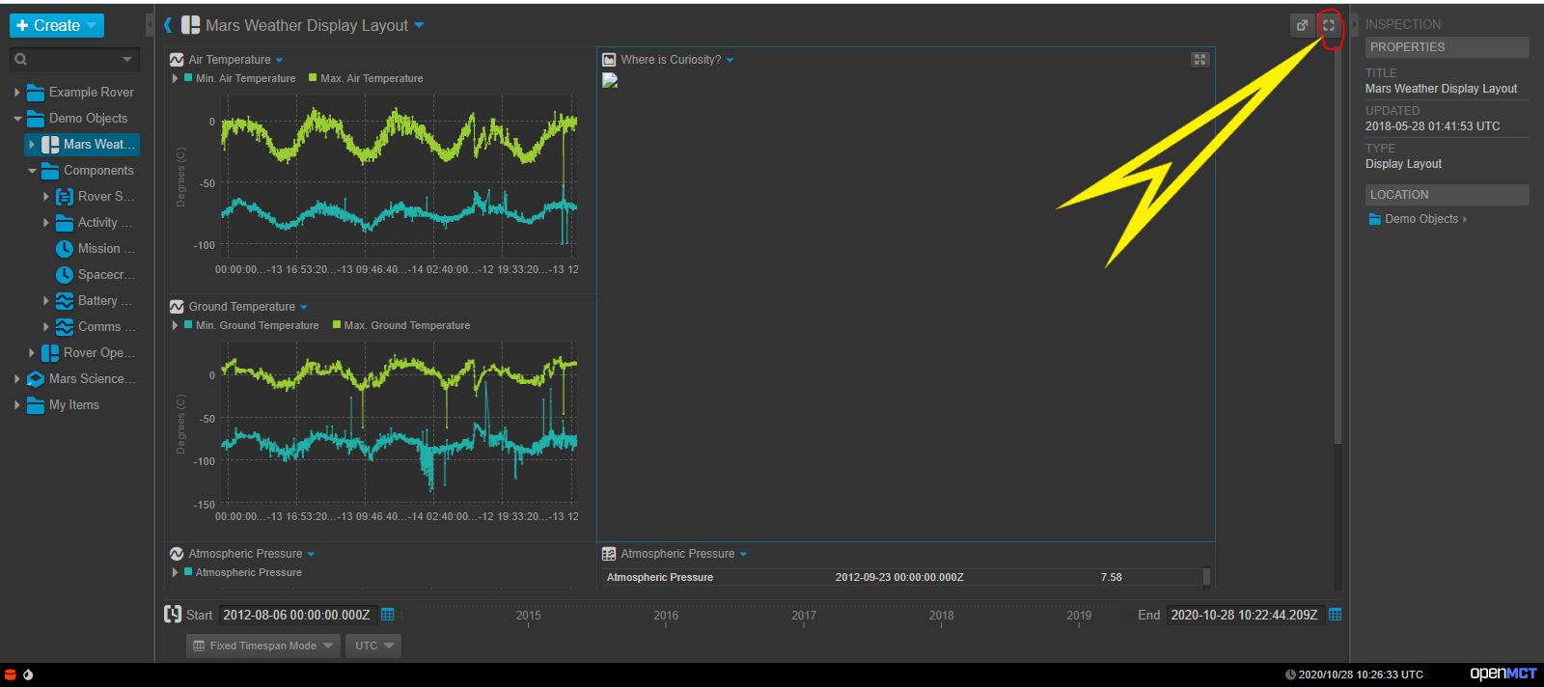Click the Mars Science... object icon
This screenshot has width=1544, height=688.
point(36,379)
